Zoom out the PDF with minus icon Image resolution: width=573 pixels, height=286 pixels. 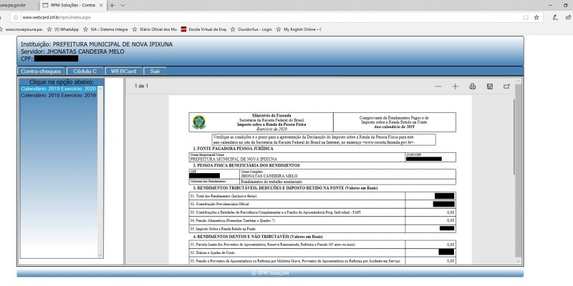438,87
